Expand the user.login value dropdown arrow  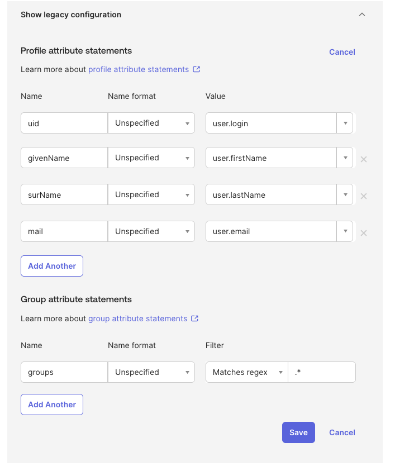pos(345,123)
